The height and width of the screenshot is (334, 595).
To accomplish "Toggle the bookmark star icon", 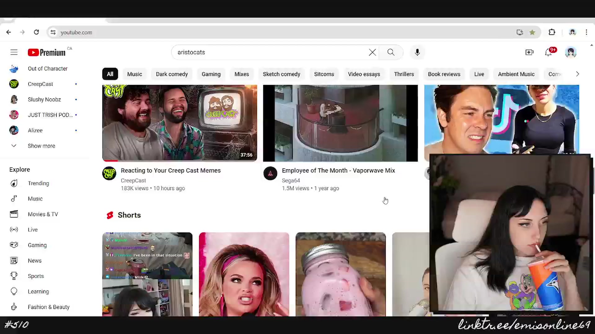I will click(532, 32).
